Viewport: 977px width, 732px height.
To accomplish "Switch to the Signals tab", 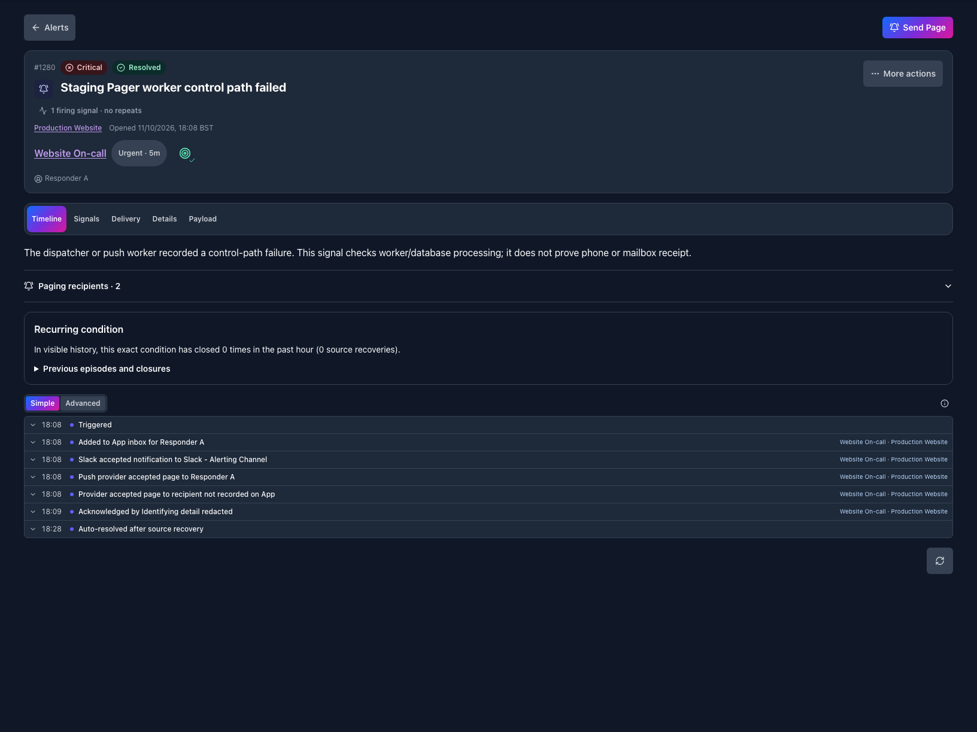I will 86,219.
